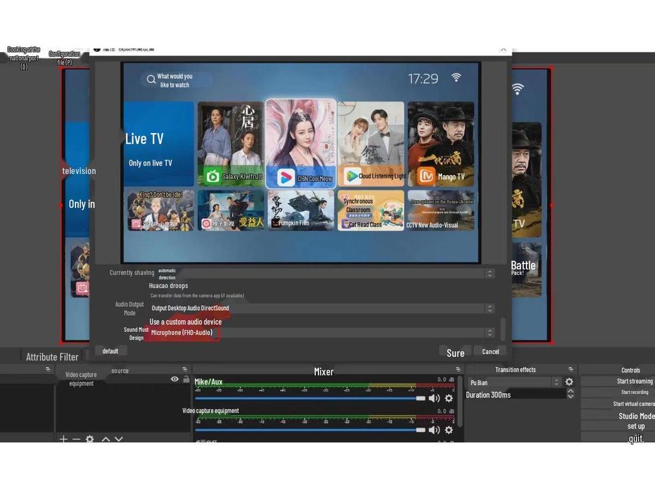Viewport: 655px width, 491px height.
Task: Increase the Duration 300ms stepper
Action: (570, 391)
